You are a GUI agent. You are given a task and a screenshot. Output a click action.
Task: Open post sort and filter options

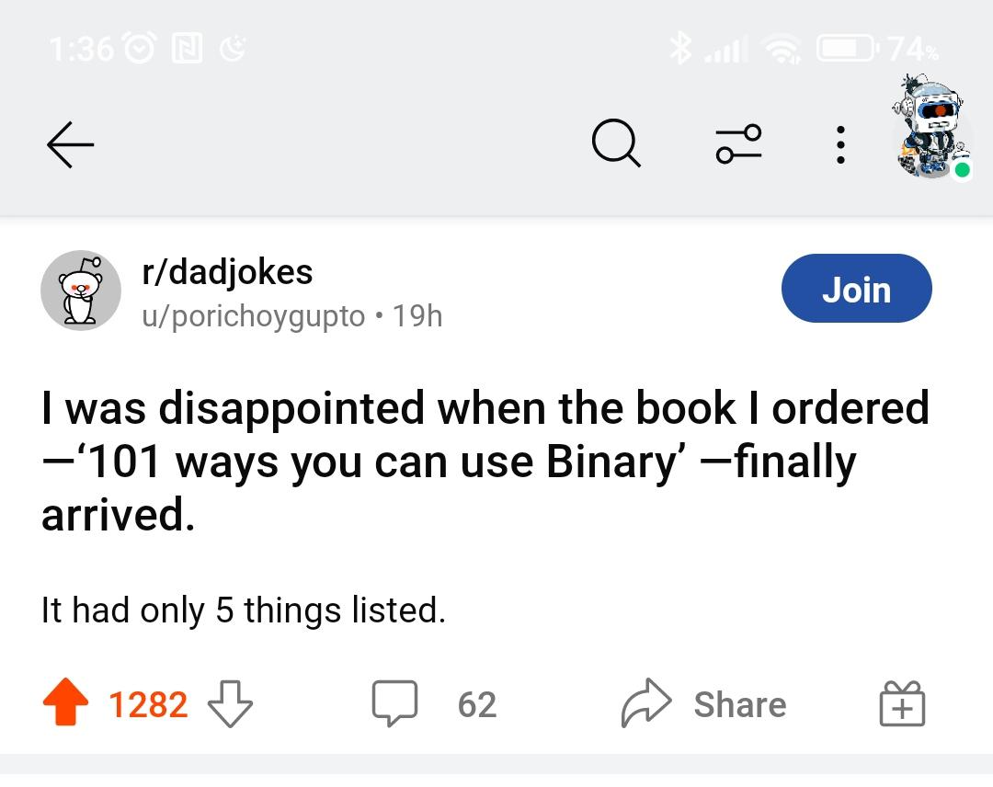coord(739,145)
